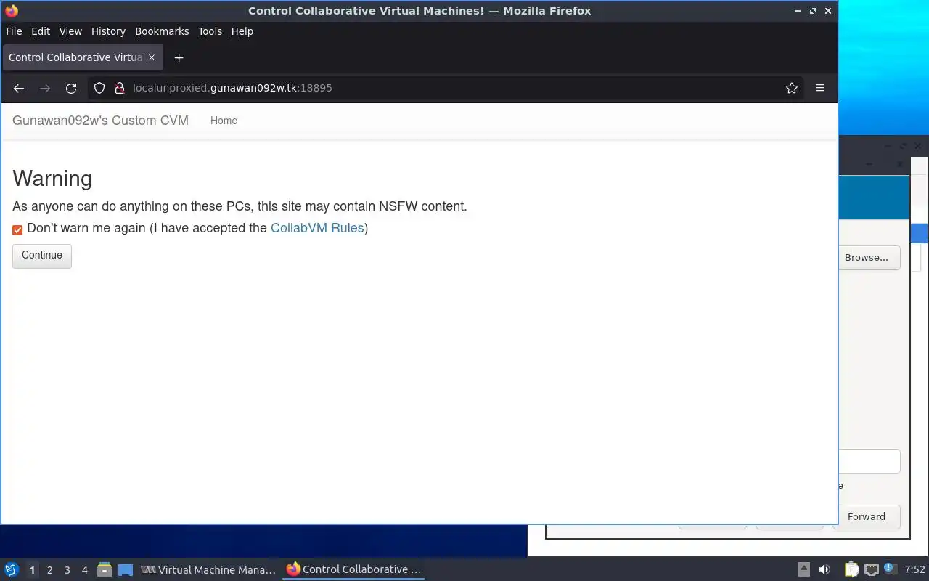929x581 pixels.
Task: Click the Control Collaborative taskbar entry
Action: (x=354, y=570)
